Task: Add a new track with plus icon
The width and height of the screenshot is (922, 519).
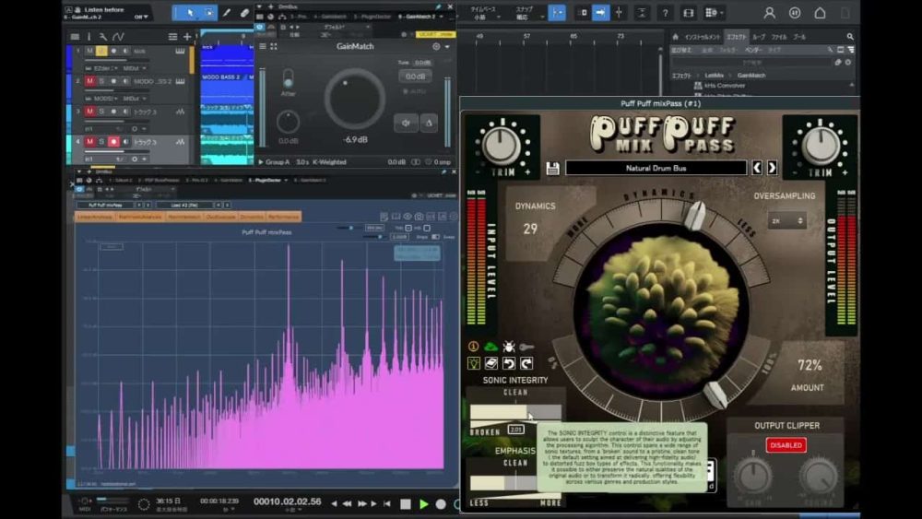Action: [187, 37]
